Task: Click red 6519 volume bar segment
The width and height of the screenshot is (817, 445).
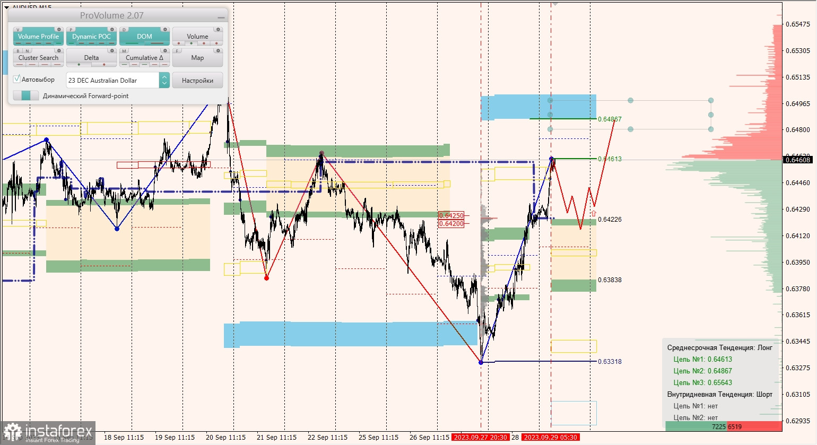Action: (754, 426)
